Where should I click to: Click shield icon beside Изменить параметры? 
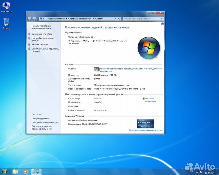pos(144,99)
